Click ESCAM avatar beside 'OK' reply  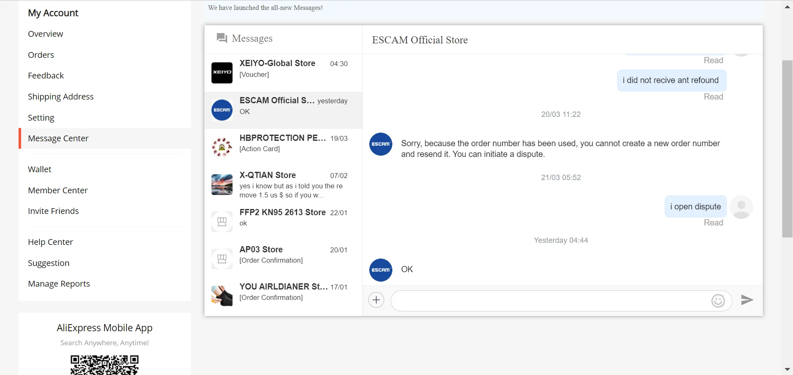click(380, 270)
